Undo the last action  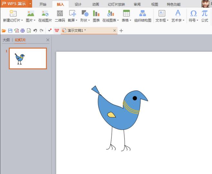[x=35, y=31]
